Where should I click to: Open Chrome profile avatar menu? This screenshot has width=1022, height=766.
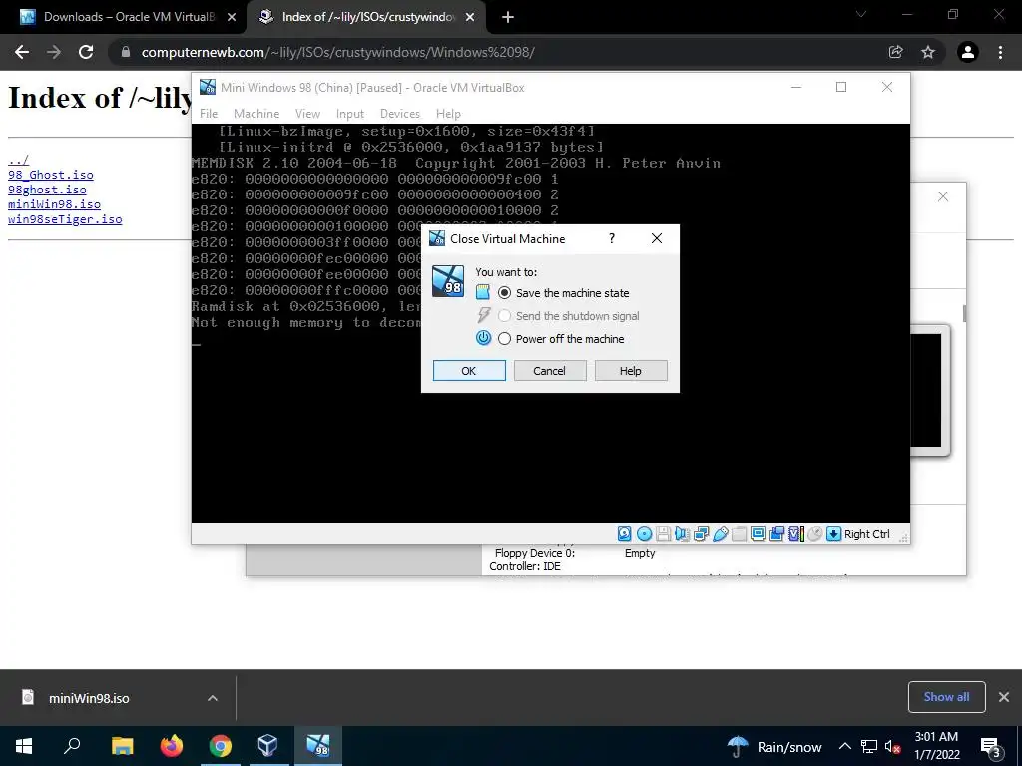pyautogui.click(x=968, y=52)
